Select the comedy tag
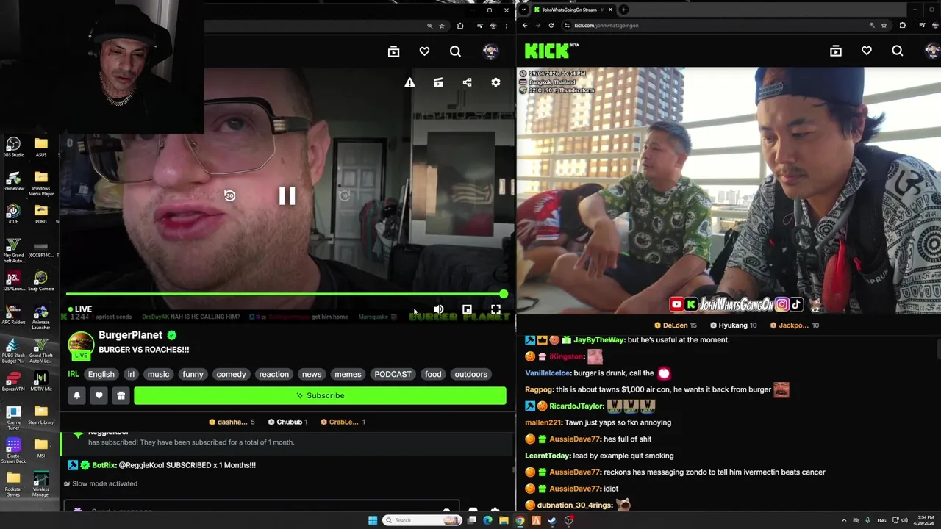Screen dimensions: 941x529 (231, 374)
